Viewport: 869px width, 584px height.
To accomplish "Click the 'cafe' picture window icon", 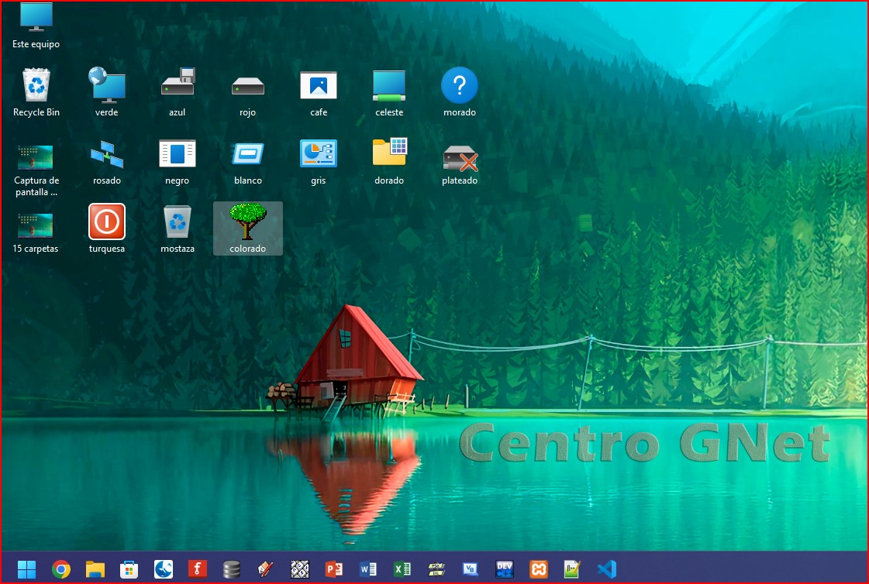I will pos(319,85).
